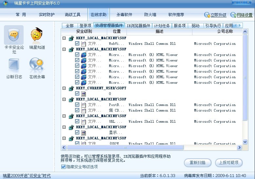This screenshot has width=255, height=179.
Task: Select the 驱动 sub-tab
Action: point(195,26)
